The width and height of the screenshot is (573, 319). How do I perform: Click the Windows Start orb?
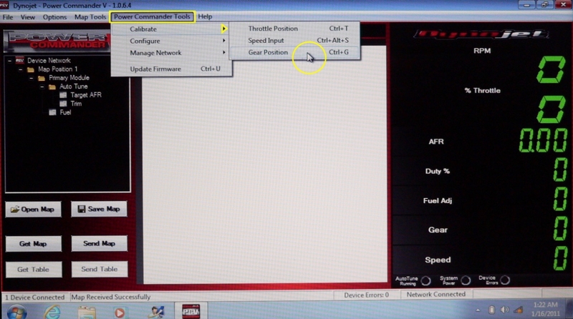point(16,311)
